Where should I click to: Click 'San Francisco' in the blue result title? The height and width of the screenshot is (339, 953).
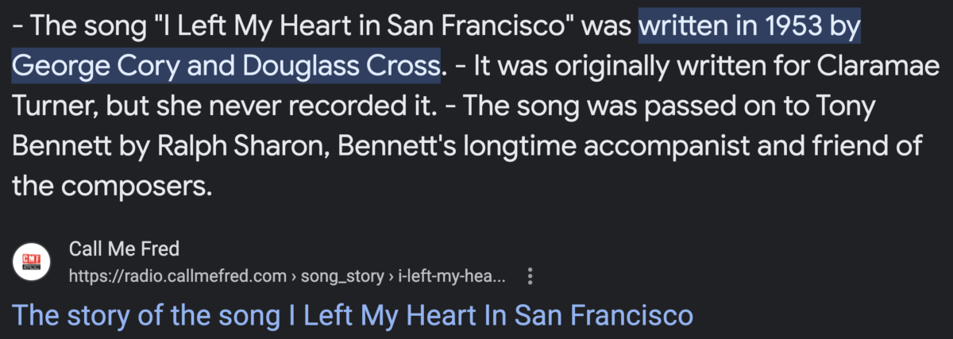coord(604,315)
